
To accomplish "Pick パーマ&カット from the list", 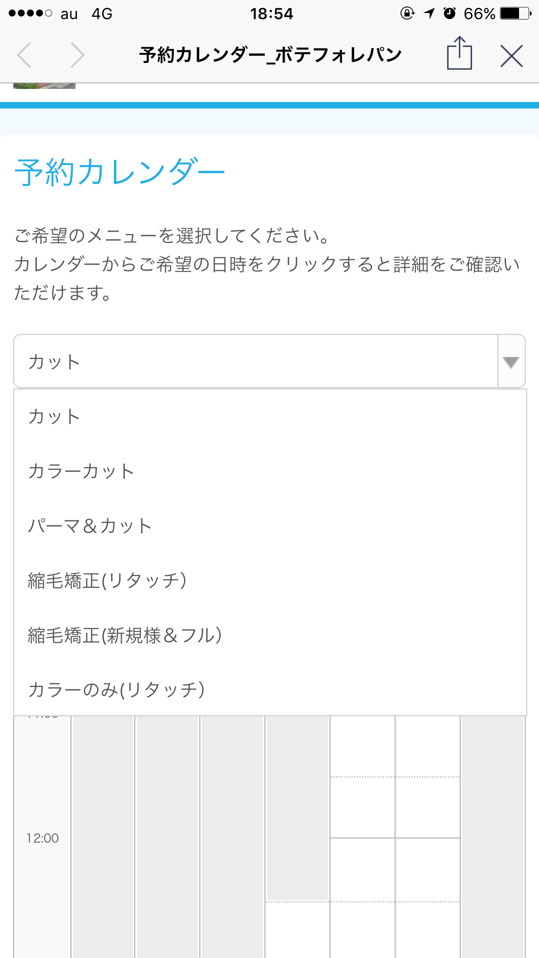I will pos(90,526).
